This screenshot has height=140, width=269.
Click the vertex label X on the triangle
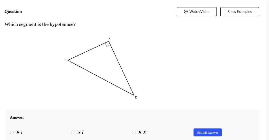tap(109, 39)
